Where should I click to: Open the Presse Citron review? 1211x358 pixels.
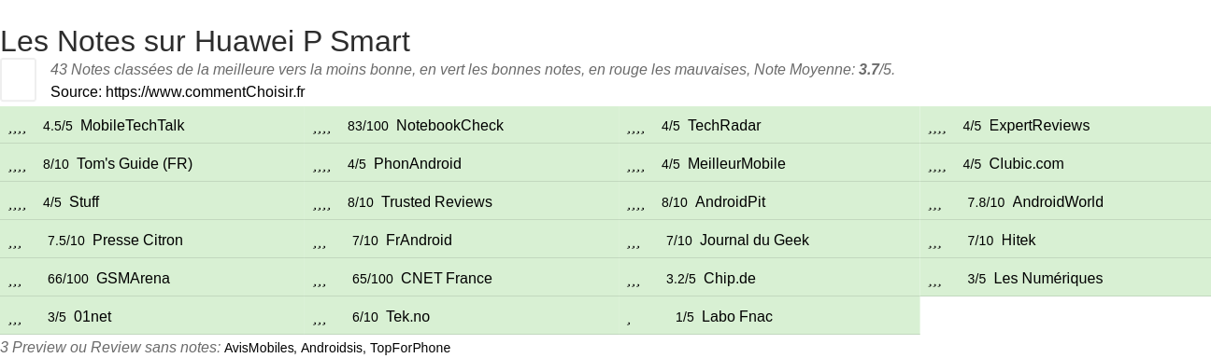(137, 241)
